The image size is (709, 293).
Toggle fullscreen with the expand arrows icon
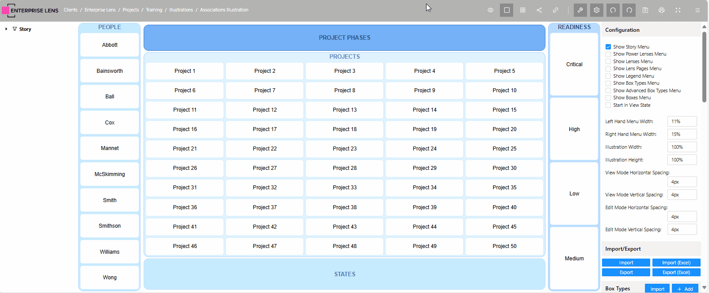tap(678, 10)
